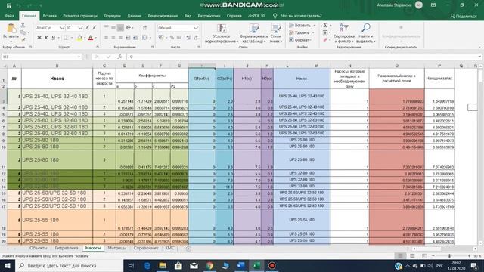The height and width of the screenshot is (272, 484).
Task: Open the Format (Формат) cells menu
Action: tap(299, 40)
